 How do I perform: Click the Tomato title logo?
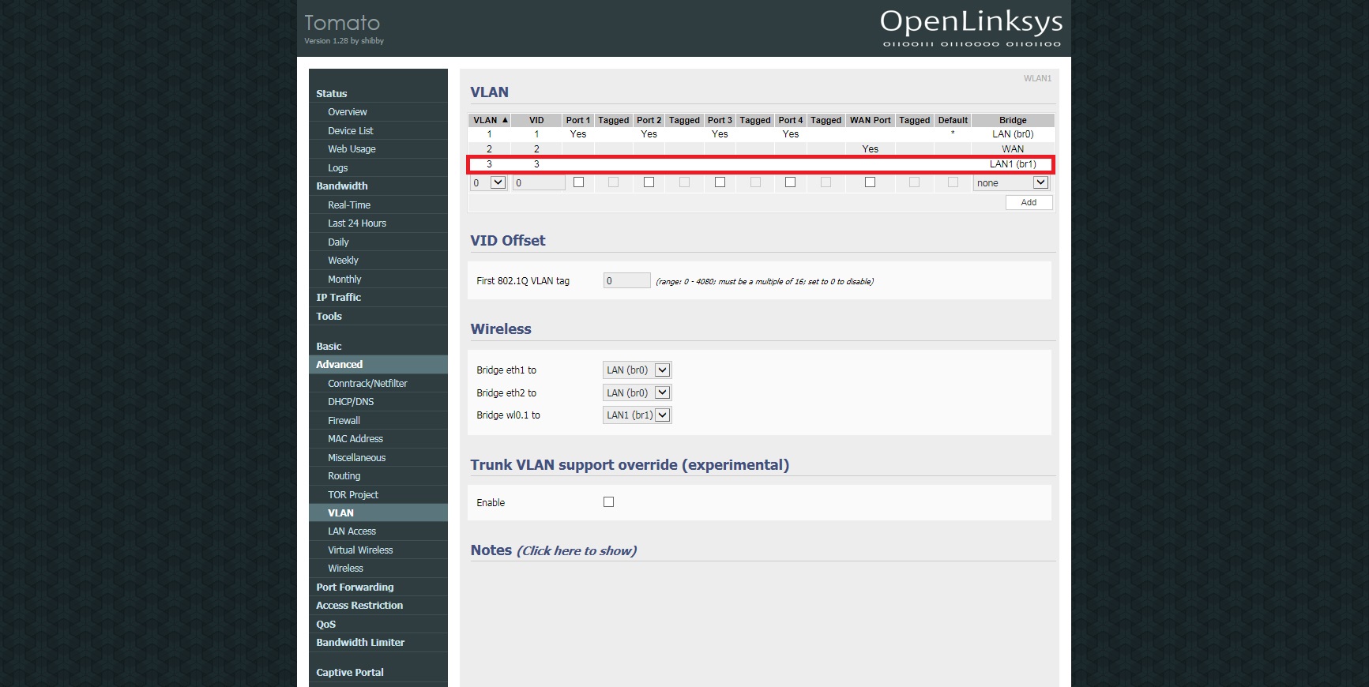pos(342,24)
